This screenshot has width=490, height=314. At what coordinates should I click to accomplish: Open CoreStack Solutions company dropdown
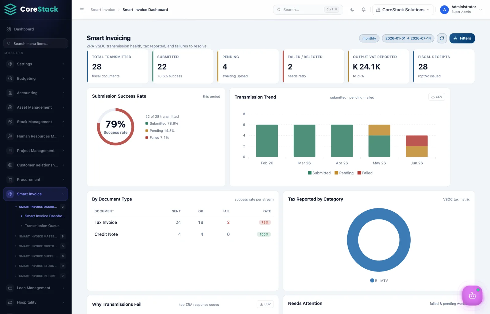[403, 10]
